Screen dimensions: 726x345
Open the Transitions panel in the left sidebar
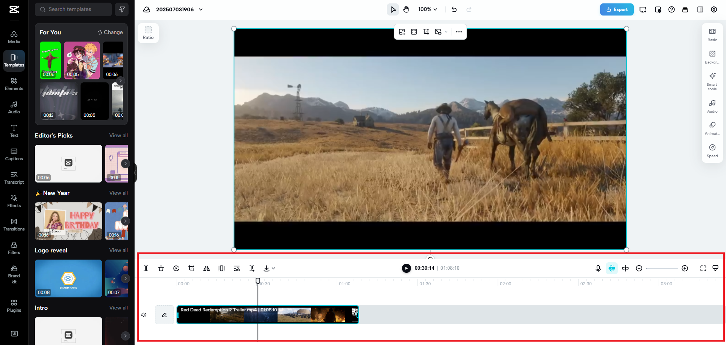14,224
